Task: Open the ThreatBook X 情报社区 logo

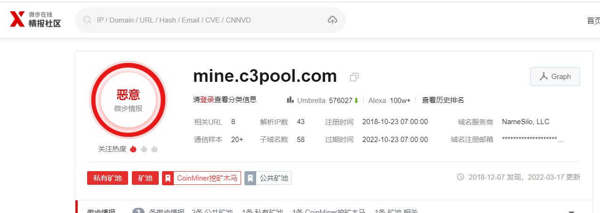Action: (36, 19)
